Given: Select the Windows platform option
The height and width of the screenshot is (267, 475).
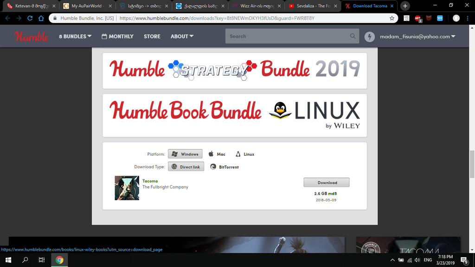Looking at the screenshot, I should click(x=185, y=154).
